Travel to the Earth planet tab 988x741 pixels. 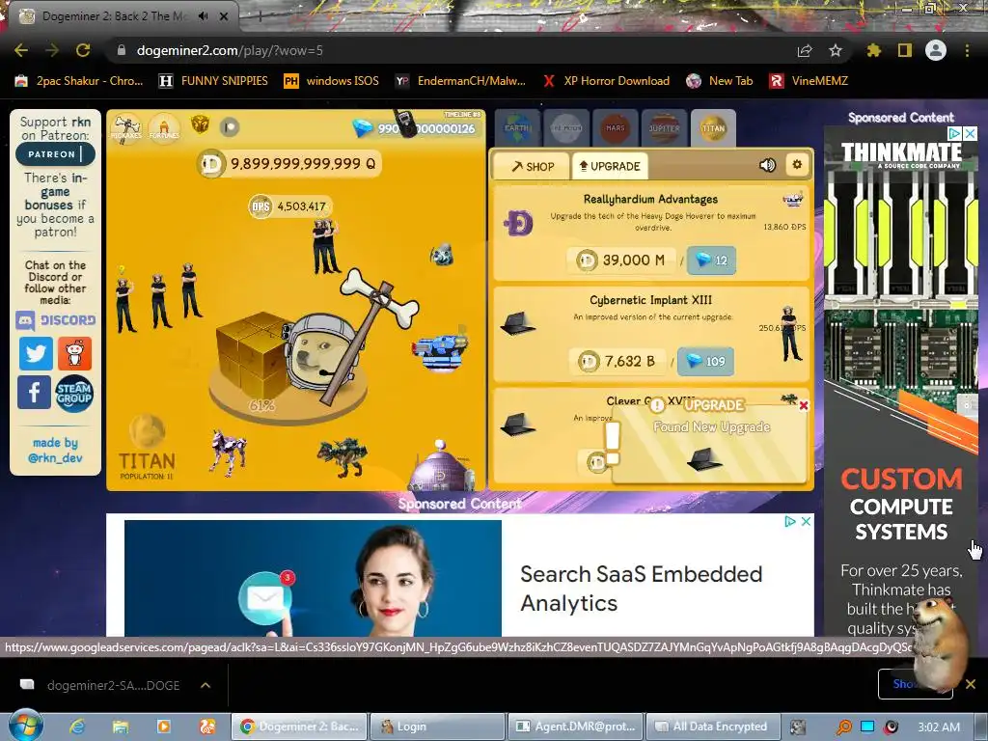[x=517, y=128]
